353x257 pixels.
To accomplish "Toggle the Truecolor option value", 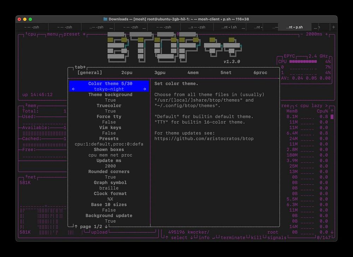I will [110, 111].
